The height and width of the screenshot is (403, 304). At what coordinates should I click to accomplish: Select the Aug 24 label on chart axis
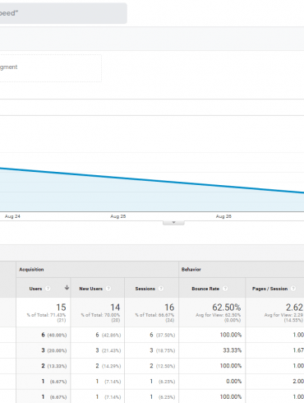[12, 216]
